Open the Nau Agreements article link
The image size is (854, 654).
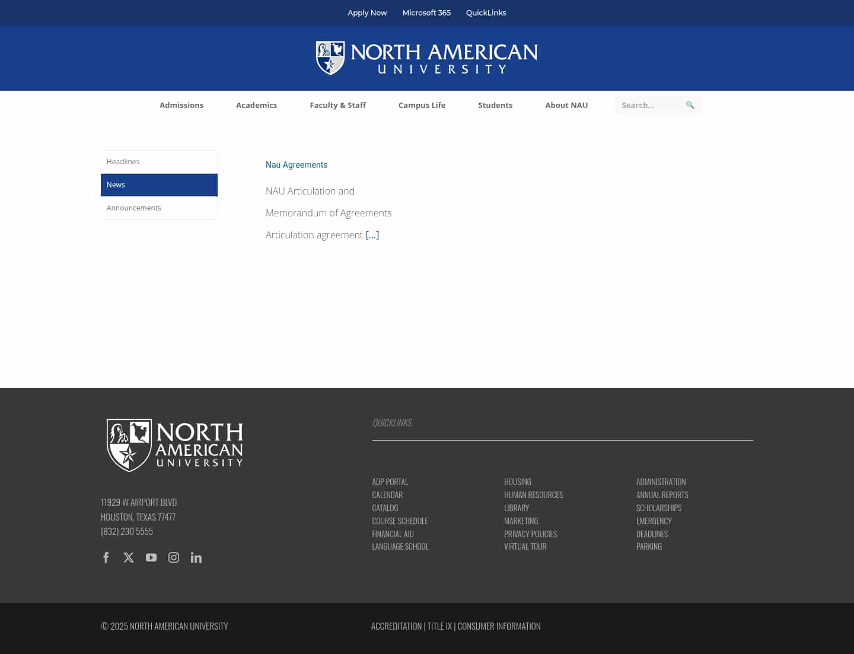pyautogui.click(x=297, y=165)
